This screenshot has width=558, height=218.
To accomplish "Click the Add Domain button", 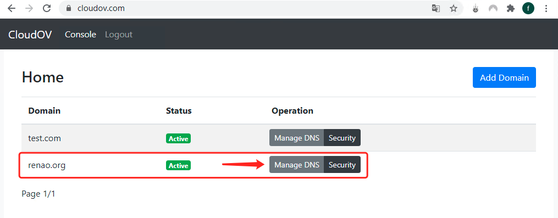I will point(504,77).
